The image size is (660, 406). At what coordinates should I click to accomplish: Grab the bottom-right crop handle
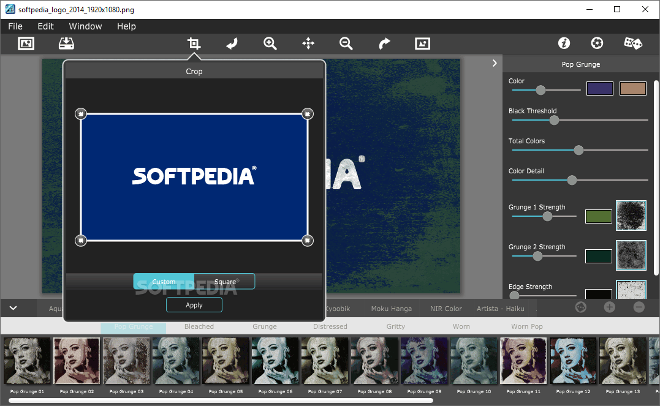[308, 240]
